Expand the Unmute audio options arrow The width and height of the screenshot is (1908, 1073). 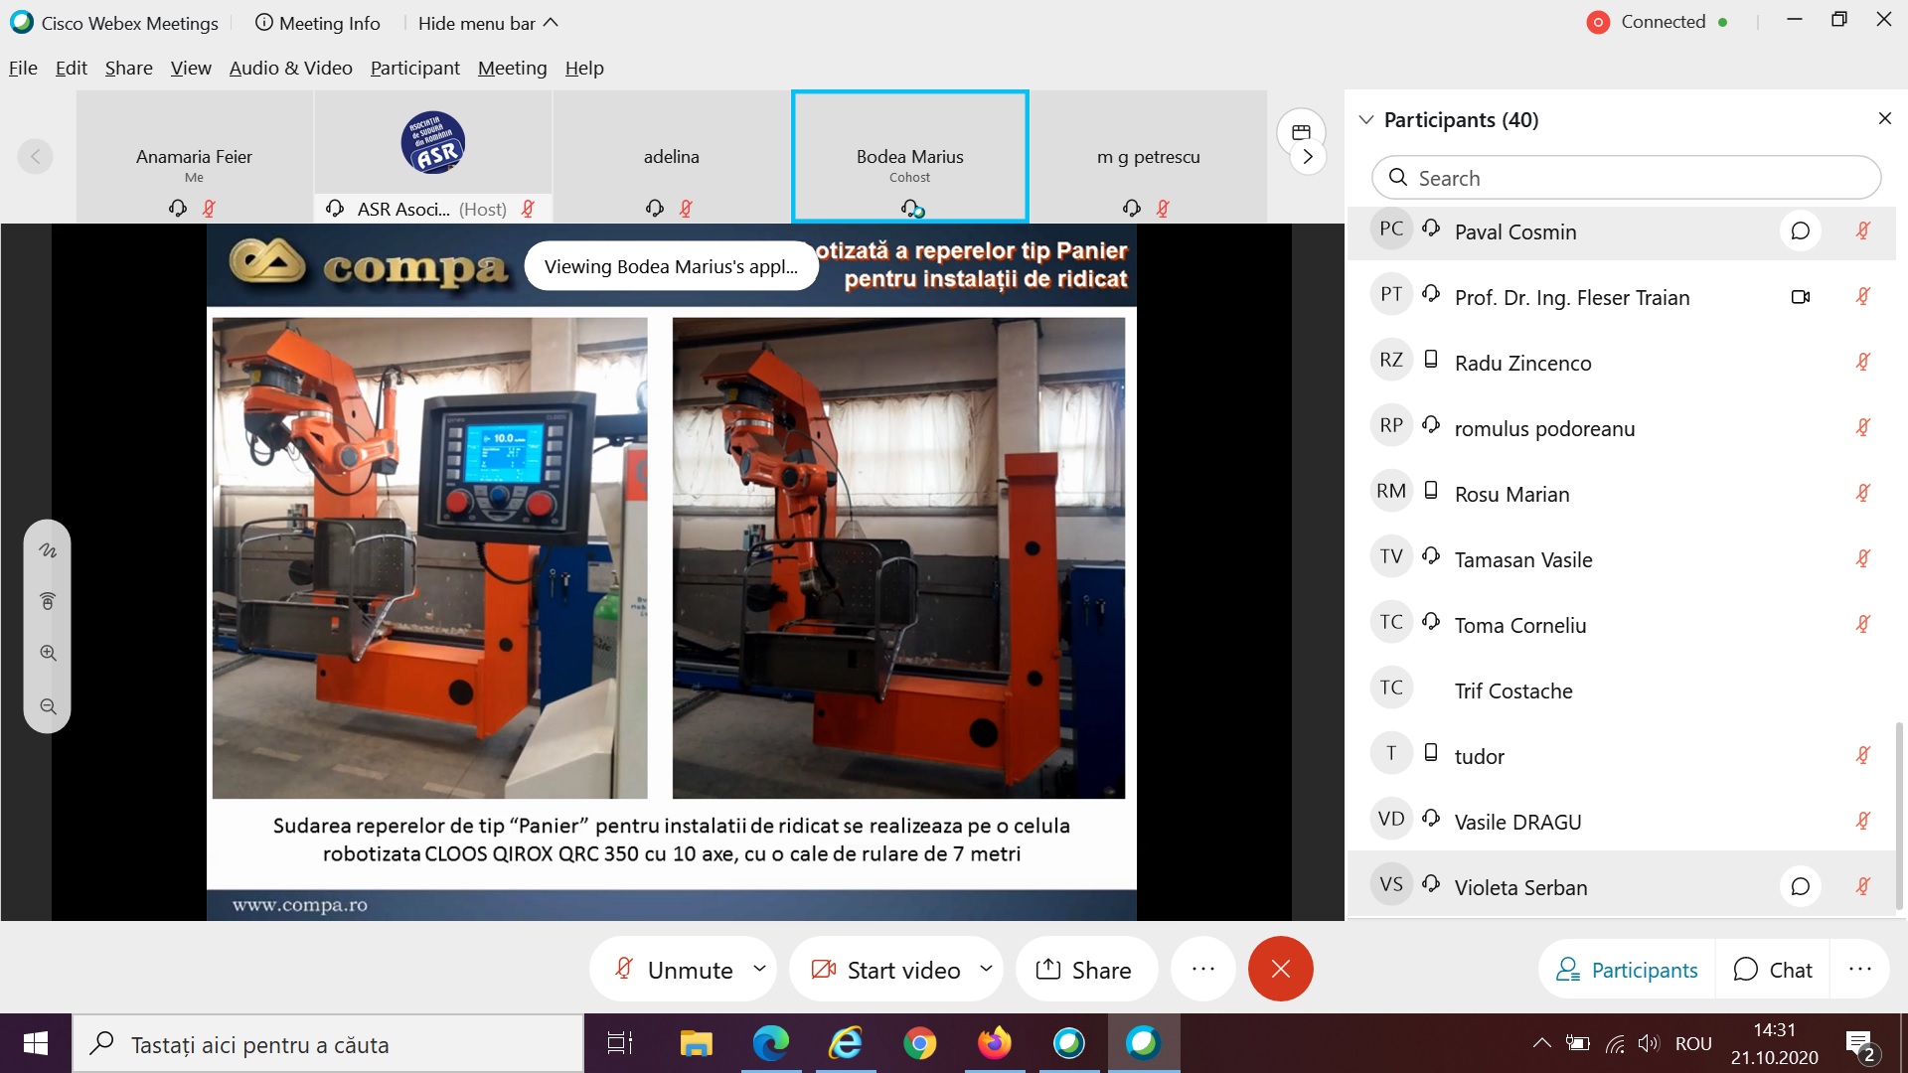click(x=760, y=969)
